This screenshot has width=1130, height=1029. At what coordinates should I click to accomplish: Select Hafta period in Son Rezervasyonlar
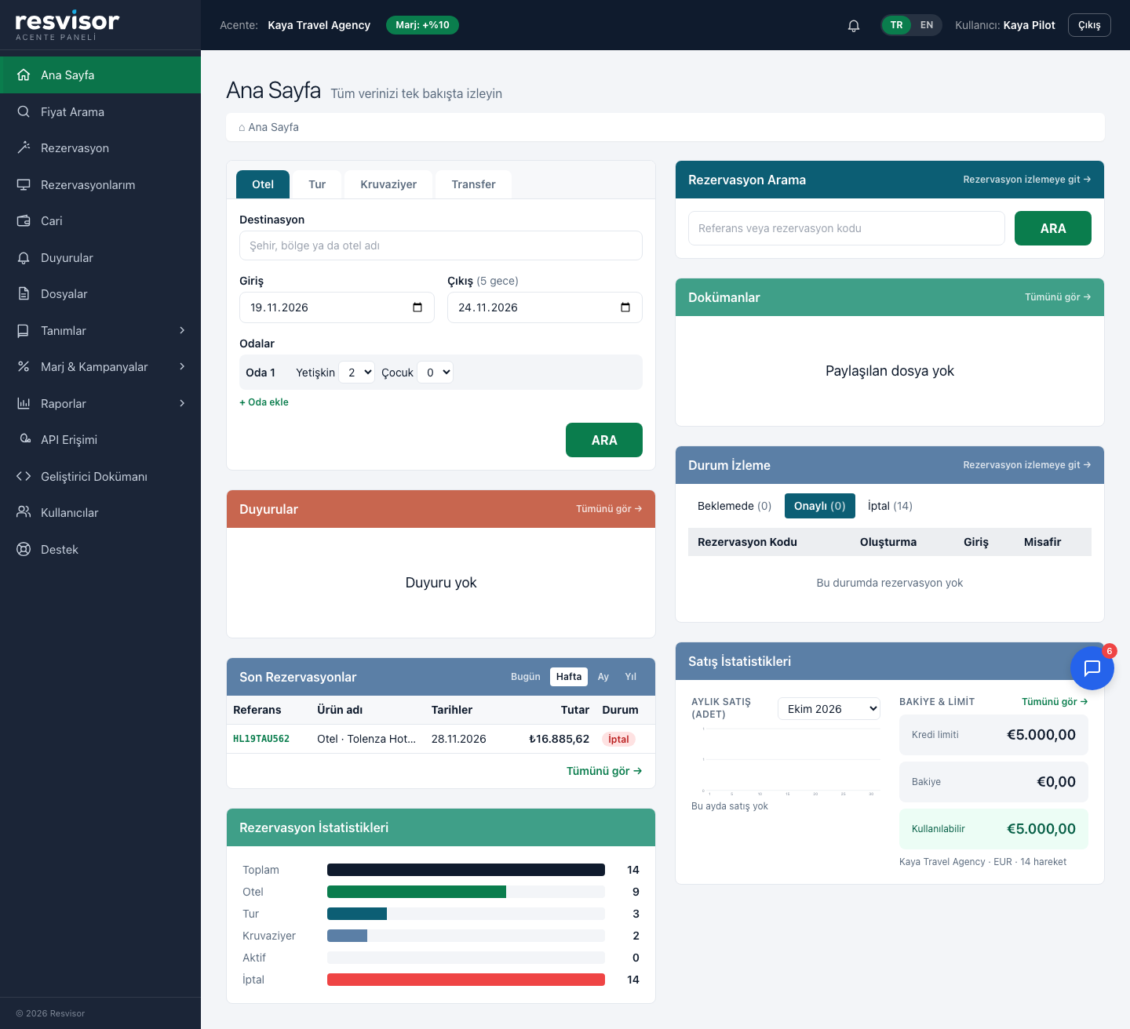pos(569,677)
